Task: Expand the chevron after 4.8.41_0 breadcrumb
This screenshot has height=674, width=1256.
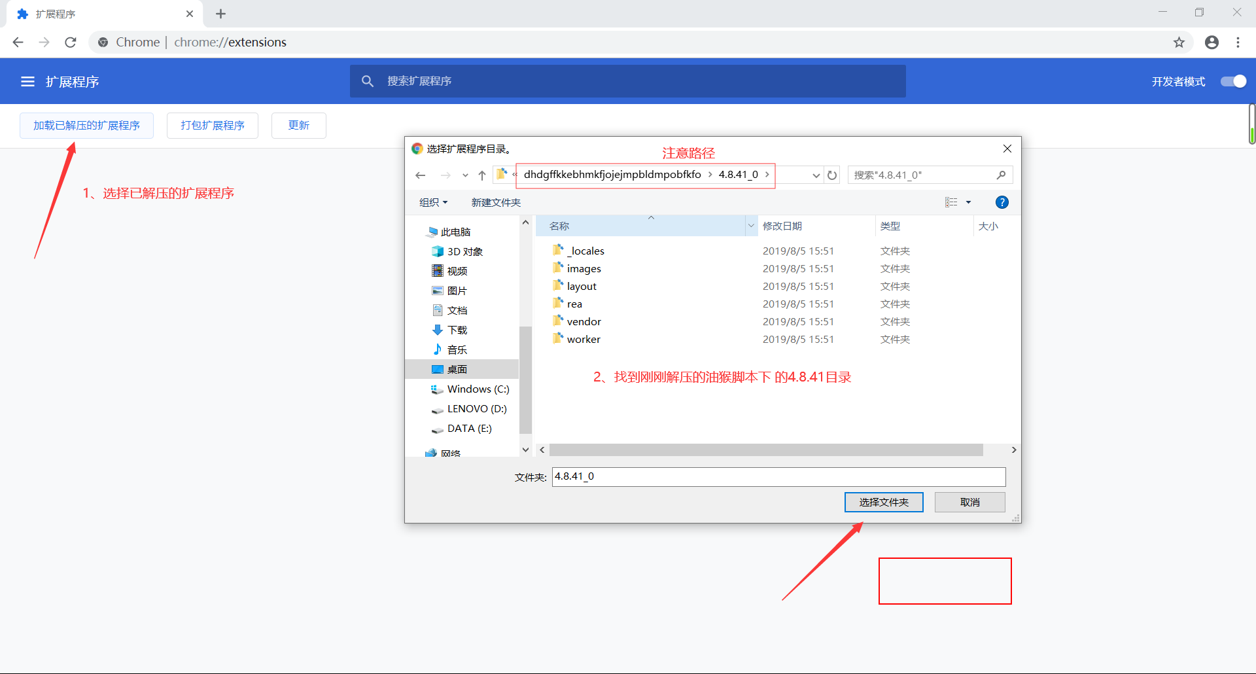Action: click(x=767, y=175)
